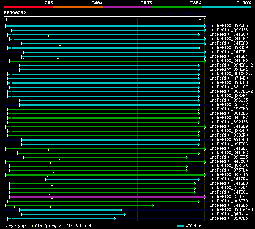255x229 pixels.
Task: Click the UniRef100_C1E7Q1 entry
Action: pyautogui.click(x=229, y=188)
